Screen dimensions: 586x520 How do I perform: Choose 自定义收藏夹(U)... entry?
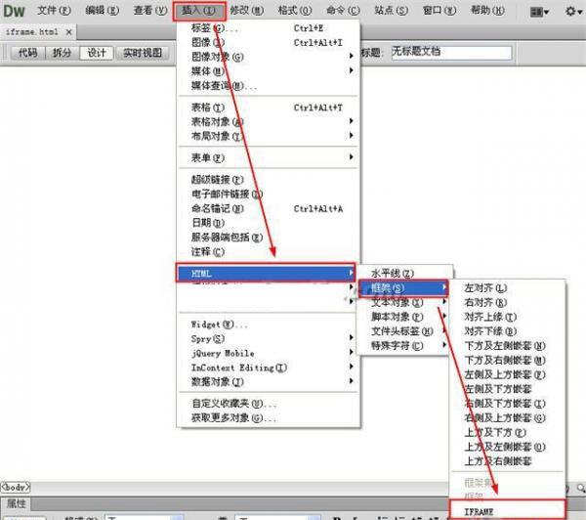[269, 404]
